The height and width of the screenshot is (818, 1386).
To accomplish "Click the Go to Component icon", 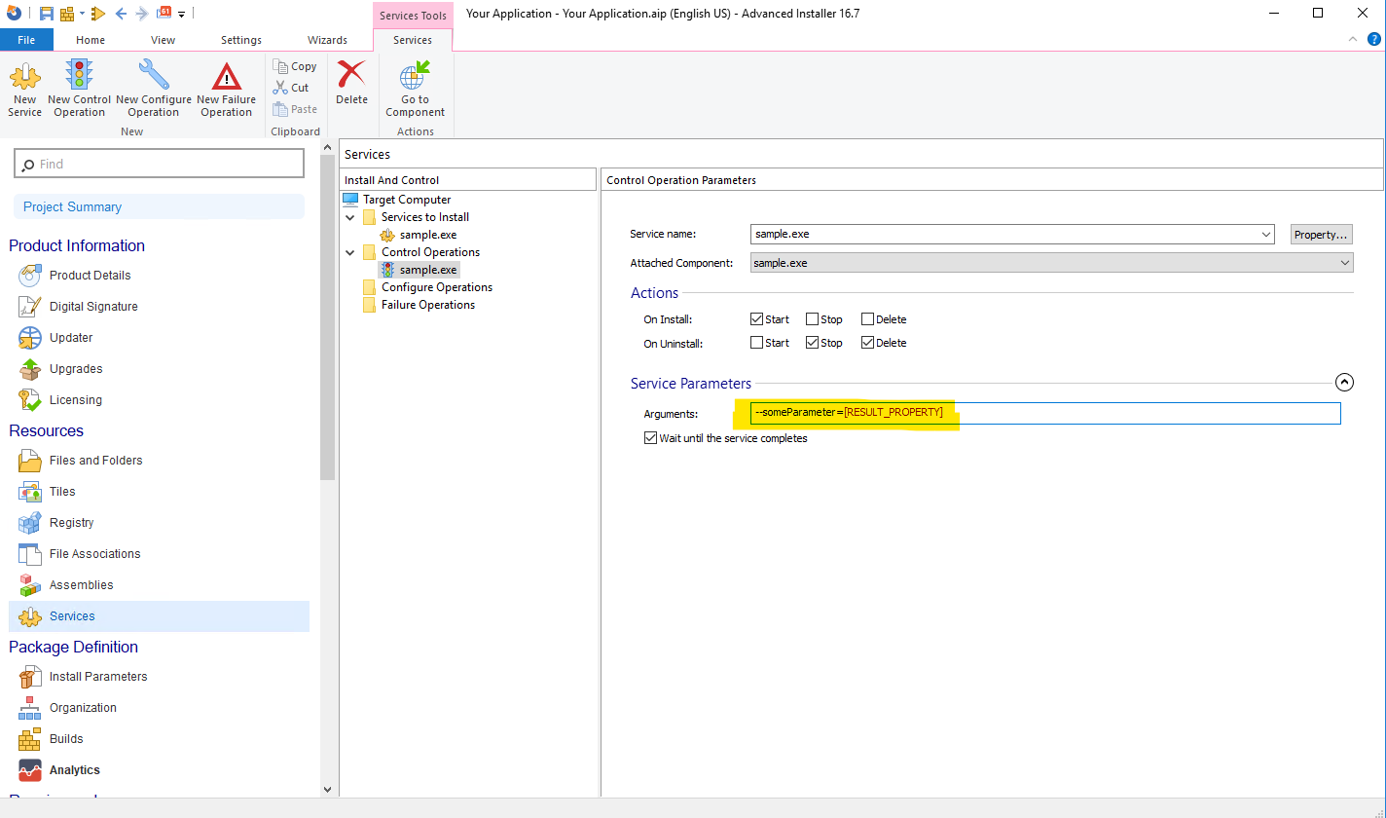I will click(415, 76).
